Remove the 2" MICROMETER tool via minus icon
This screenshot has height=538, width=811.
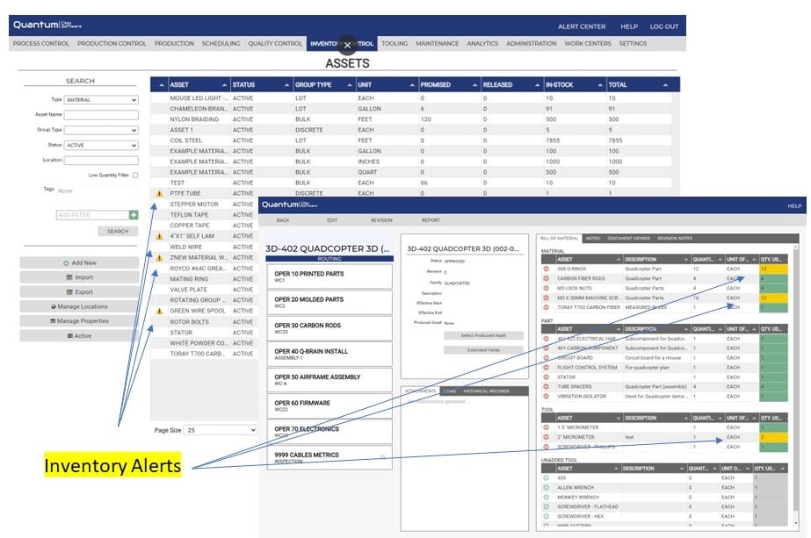pyautogui.click(x=547, y=437)
